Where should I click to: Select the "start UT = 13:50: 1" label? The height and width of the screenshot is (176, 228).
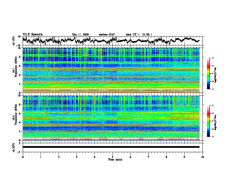click(x=139, y=35)
